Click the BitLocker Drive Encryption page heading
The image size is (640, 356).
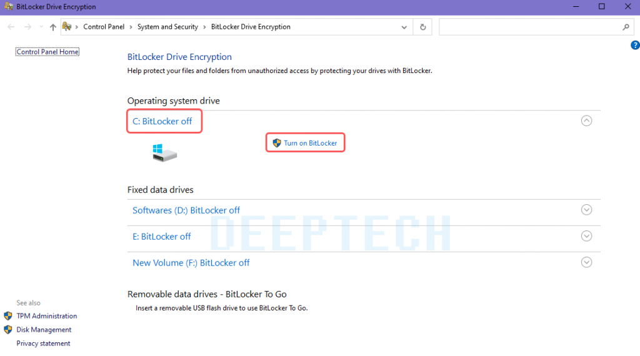pyautogui.click(x=179, y=57)
